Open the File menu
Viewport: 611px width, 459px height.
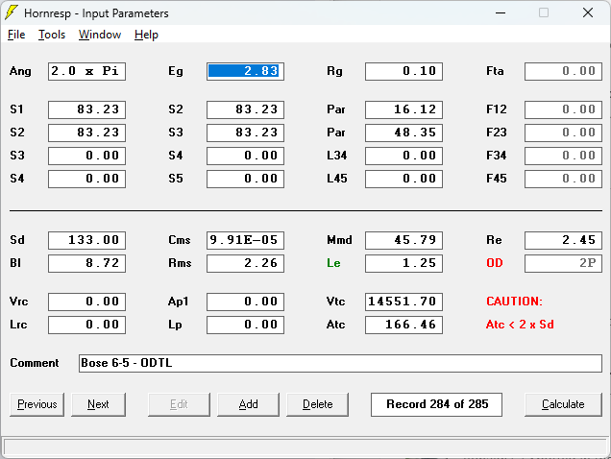tap(16, 35)
